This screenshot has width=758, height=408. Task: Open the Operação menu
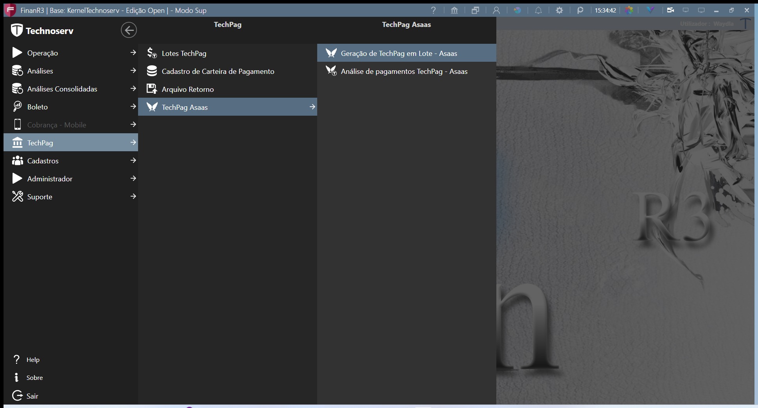71,53
